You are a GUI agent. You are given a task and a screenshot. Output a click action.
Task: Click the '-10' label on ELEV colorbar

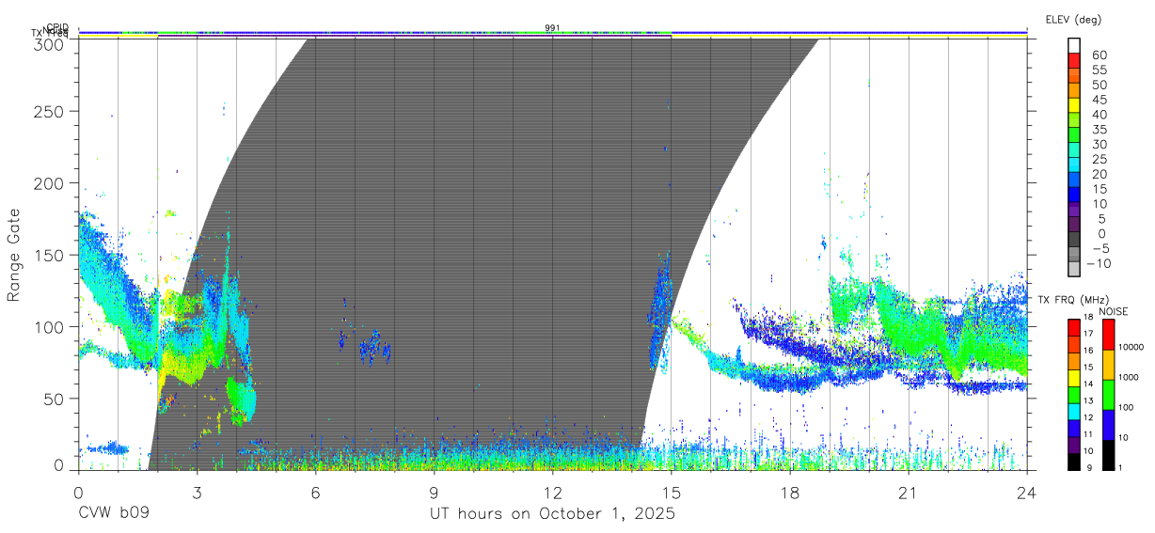[x=1097, y=263]
